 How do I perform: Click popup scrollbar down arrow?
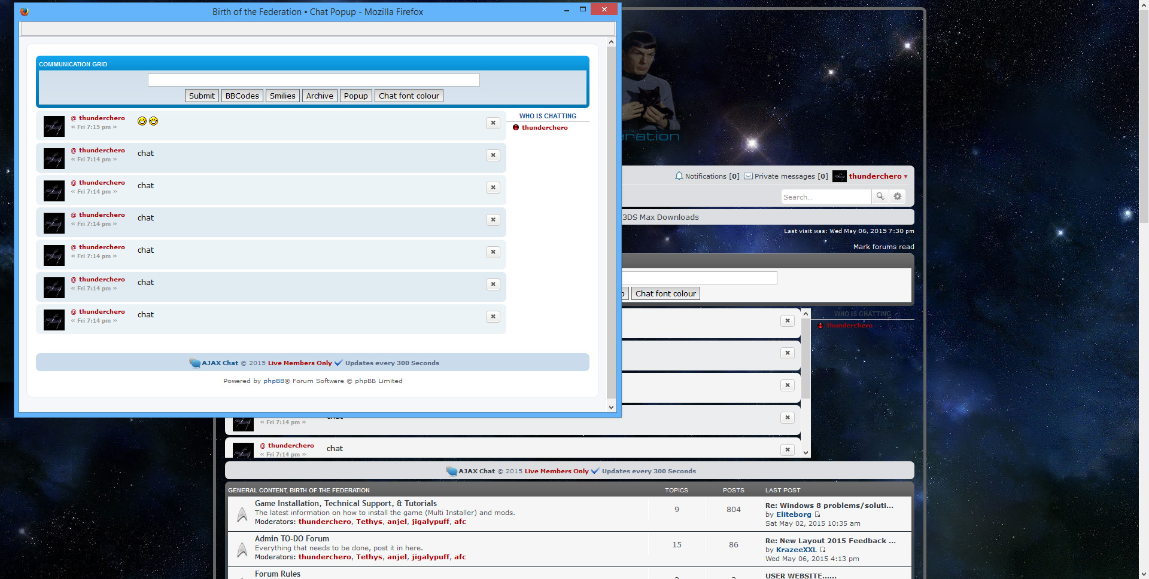tap(611, 408)
